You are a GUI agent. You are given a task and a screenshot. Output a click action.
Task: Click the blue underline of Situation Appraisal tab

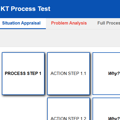pos(23,29)
